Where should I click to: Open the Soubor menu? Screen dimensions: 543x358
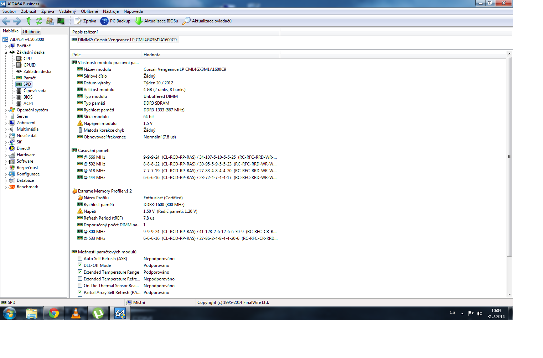pyautogui.click(x=9, y=11)
